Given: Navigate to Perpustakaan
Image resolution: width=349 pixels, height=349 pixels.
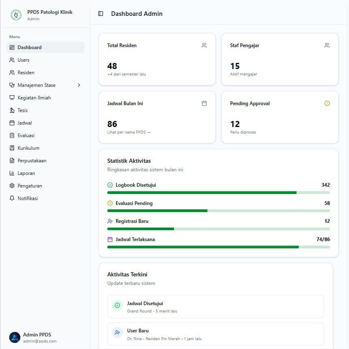Looking at the screenshot, I should pyautogui.click(x=45, y=161).
